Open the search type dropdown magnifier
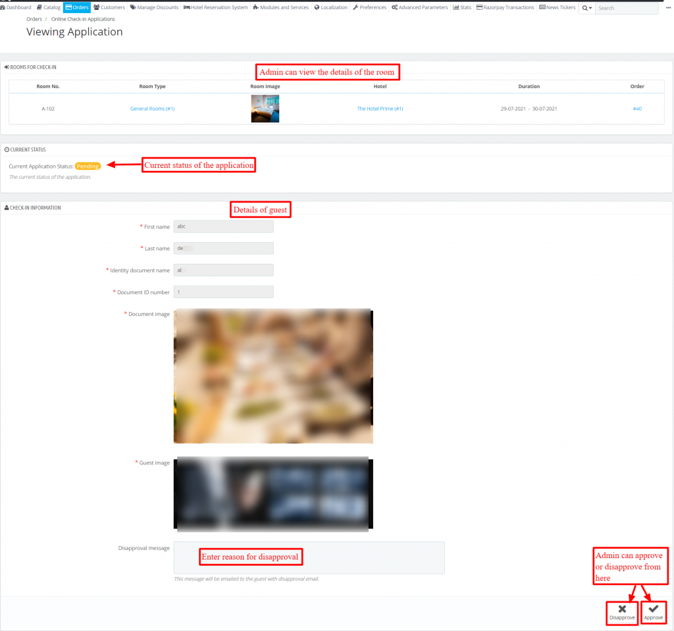674x631 pixels. 586,8
